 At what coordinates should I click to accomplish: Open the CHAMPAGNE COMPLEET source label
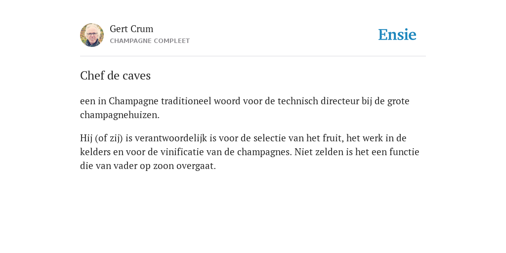tap(150, 41)
